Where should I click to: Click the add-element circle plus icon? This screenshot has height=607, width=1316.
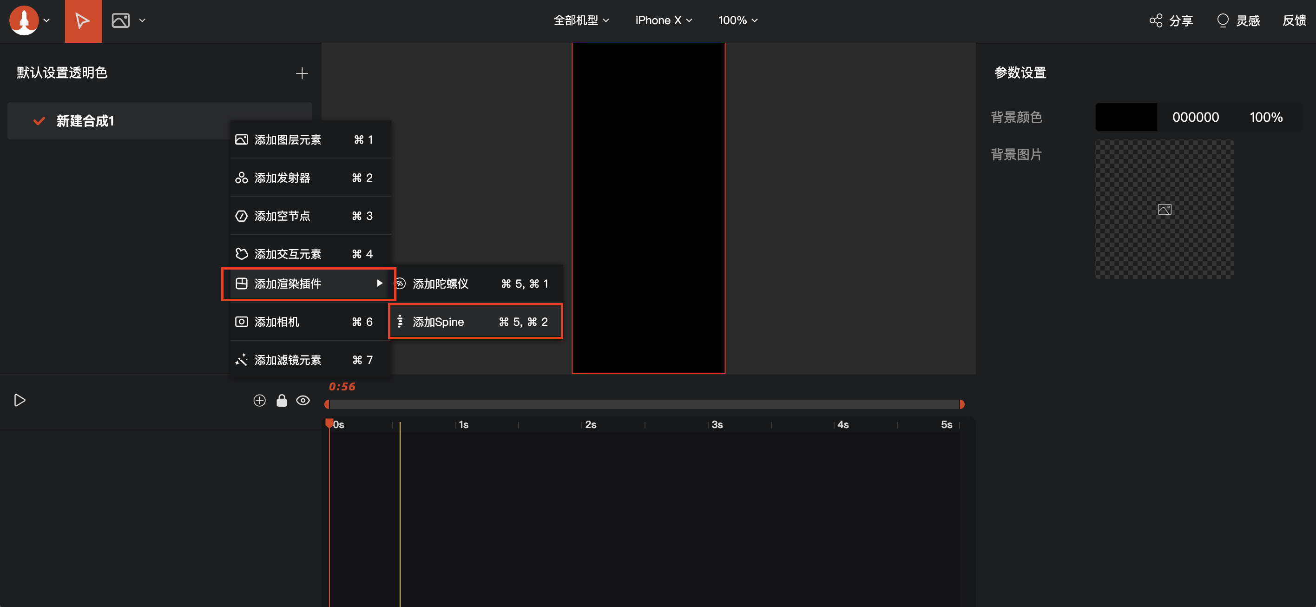259,401
